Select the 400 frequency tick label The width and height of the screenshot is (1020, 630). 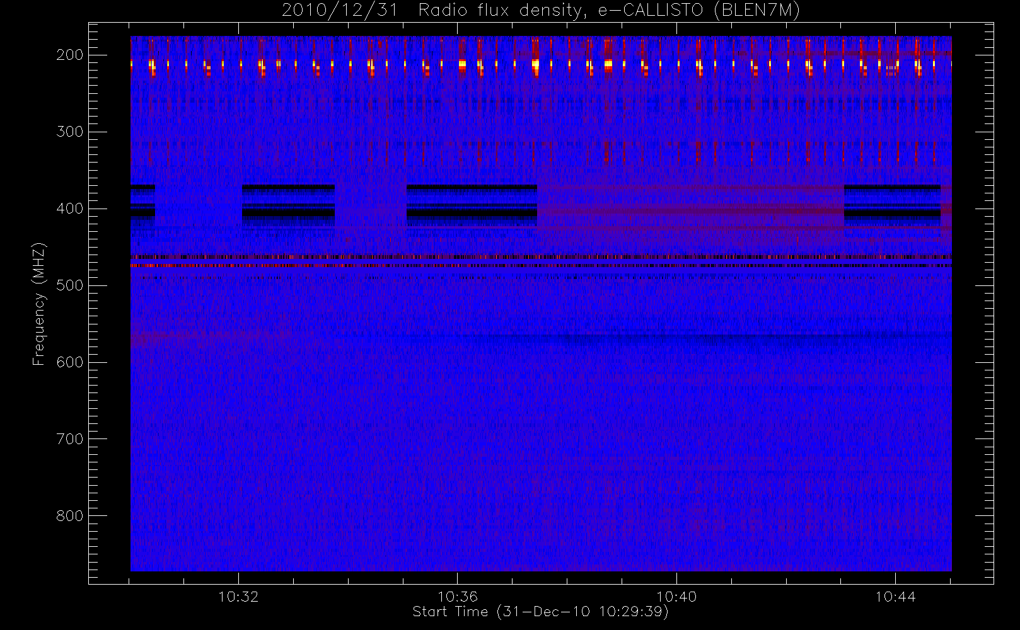70,209
